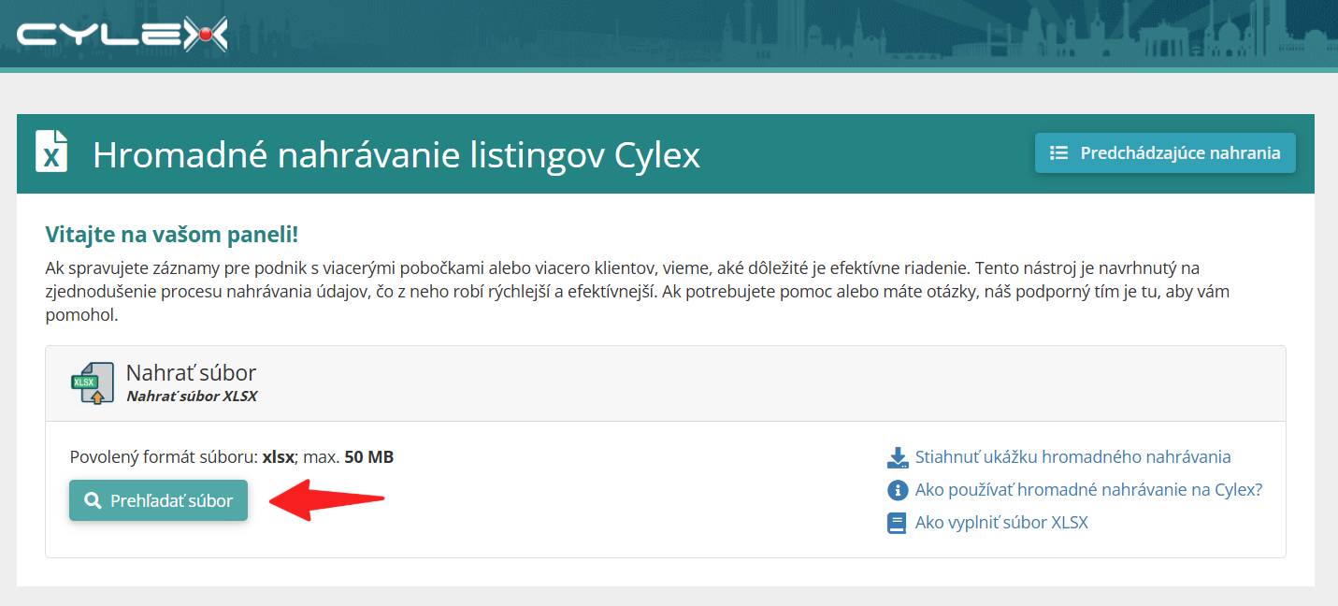
Task: Click the Vitajte na vašom paneli heading
Action: pyautogui.click(x=172, y=235)
